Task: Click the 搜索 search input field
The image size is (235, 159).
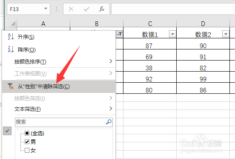Action: 64,122
